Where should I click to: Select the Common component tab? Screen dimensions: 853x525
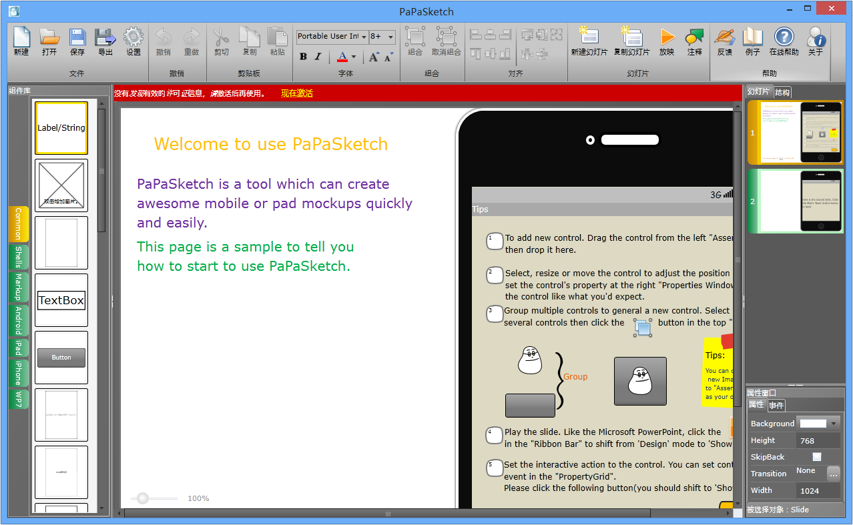pos(18,224)
